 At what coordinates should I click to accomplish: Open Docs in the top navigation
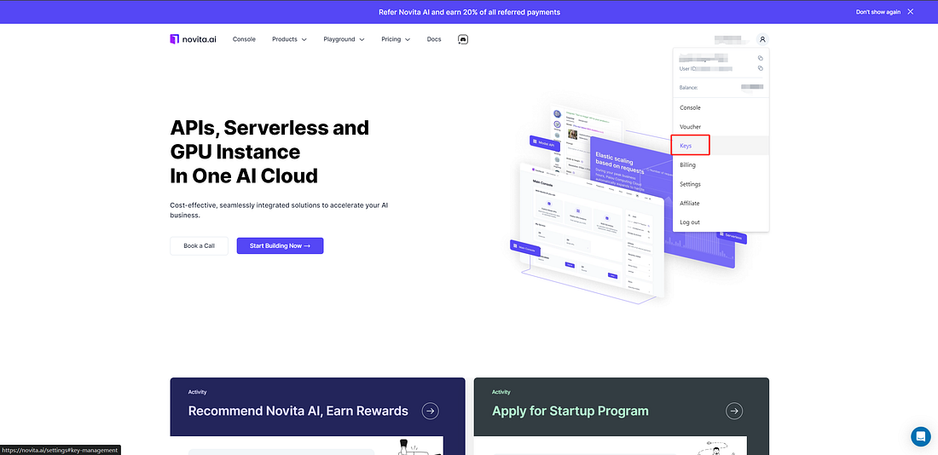pos(434,39)
